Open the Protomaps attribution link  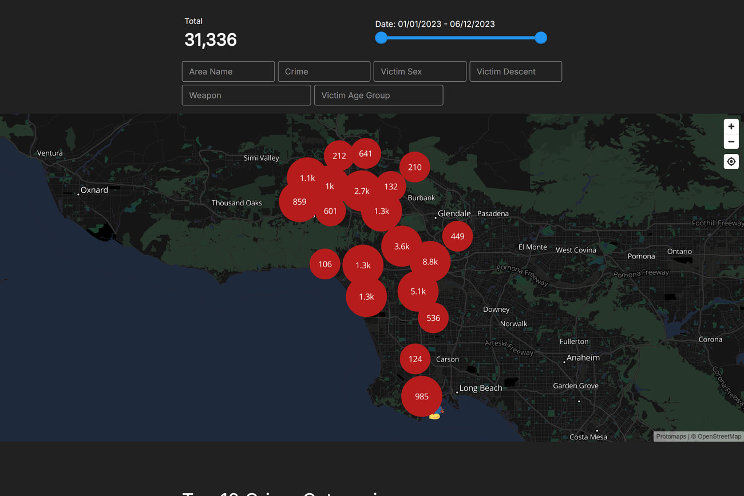(x=671, y=437)
